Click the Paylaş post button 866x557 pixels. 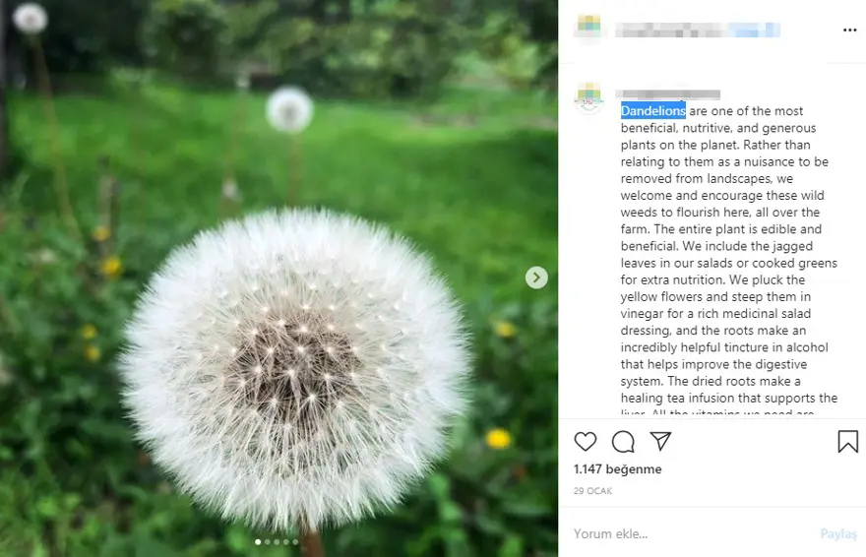click(x=838, y=533)
